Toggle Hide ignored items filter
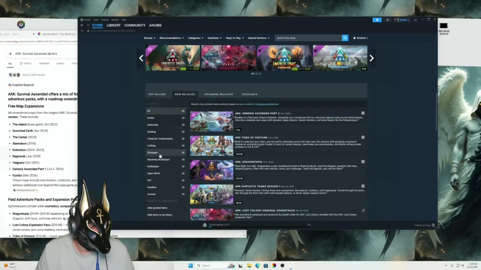The height and width of the screenshot is (270, 481). click(157, 208)
